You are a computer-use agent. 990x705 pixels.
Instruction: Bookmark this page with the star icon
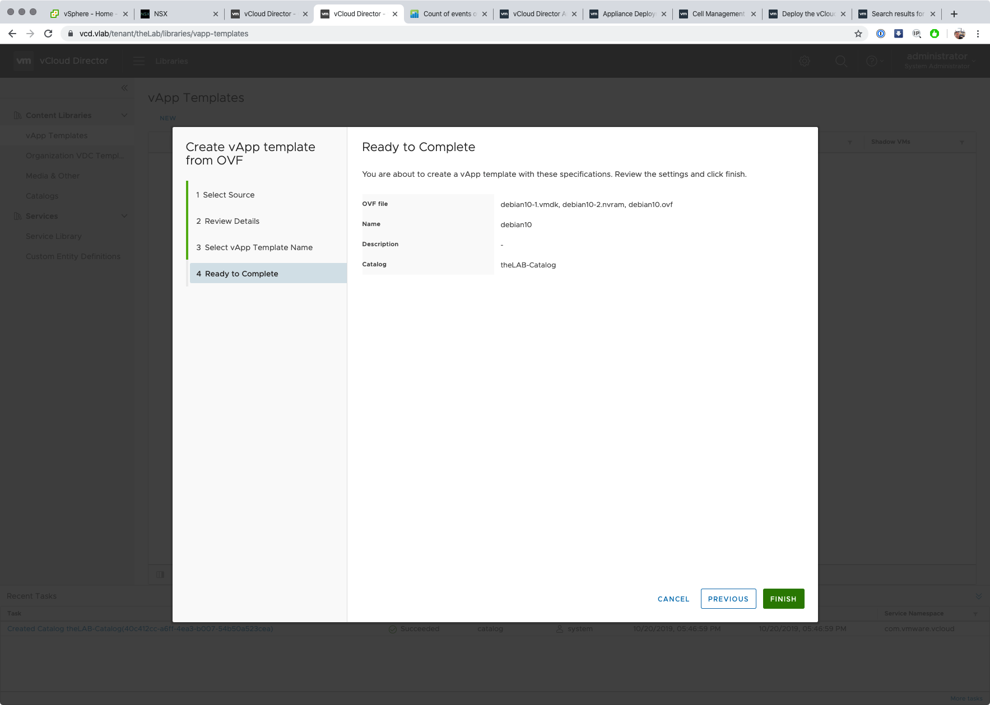[x=858, y=34]
